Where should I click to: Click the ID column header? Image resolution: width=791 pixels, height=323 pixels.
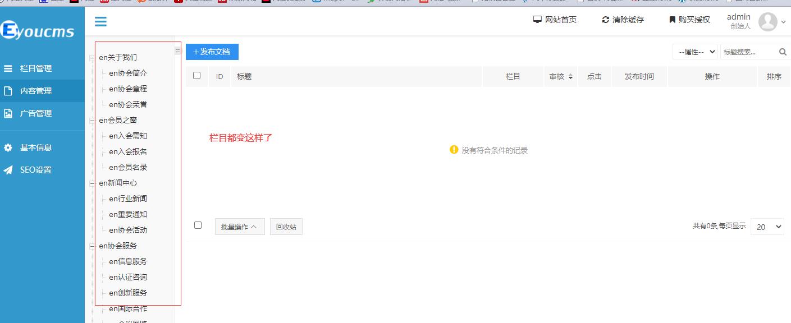pyautogui.click(x=220, y=76)
